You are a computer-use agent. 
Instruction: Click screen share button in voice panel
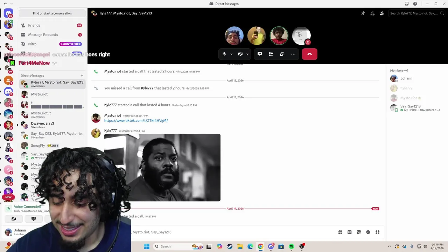[34, 219]
